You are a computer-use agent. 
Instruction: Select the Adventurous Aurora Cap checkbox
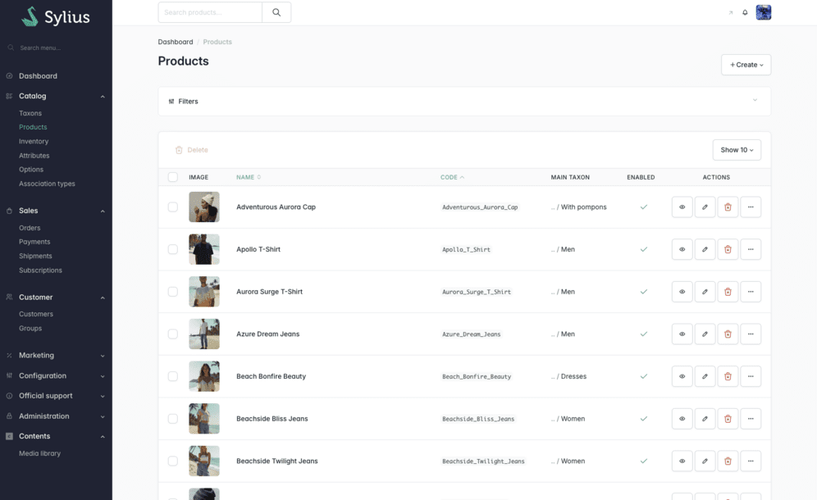173,207
